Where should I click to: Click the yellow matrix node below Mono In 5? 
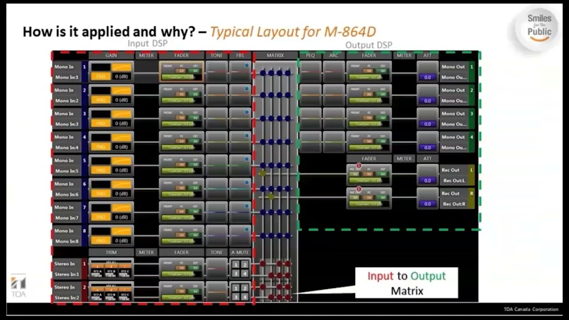point(263,173)
